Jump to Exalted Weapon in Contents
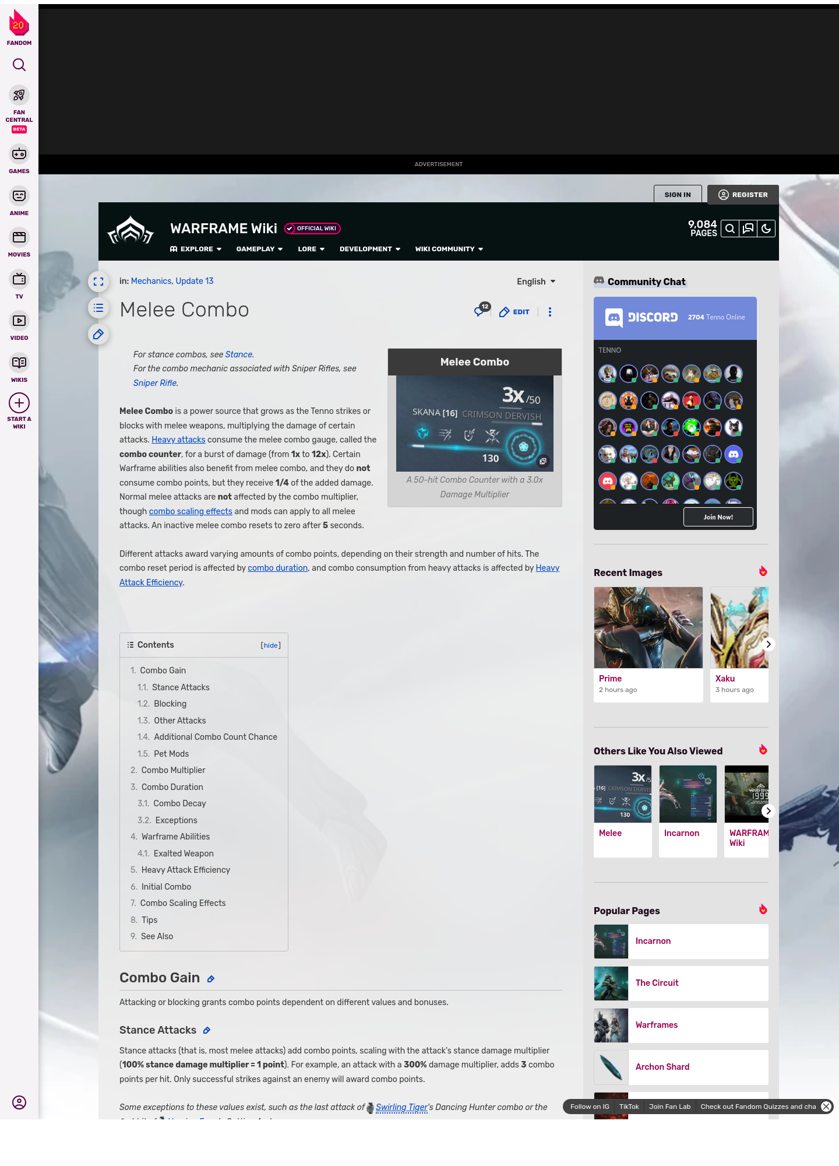The width and height of the screenshot is (839, 1166). point(184,854)
